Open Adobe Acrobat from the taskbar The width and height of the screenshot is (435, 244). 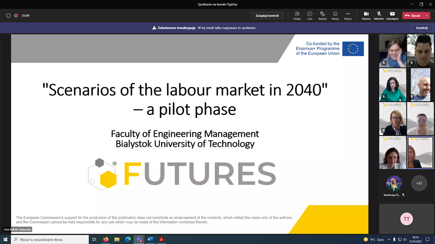point(161,239)
